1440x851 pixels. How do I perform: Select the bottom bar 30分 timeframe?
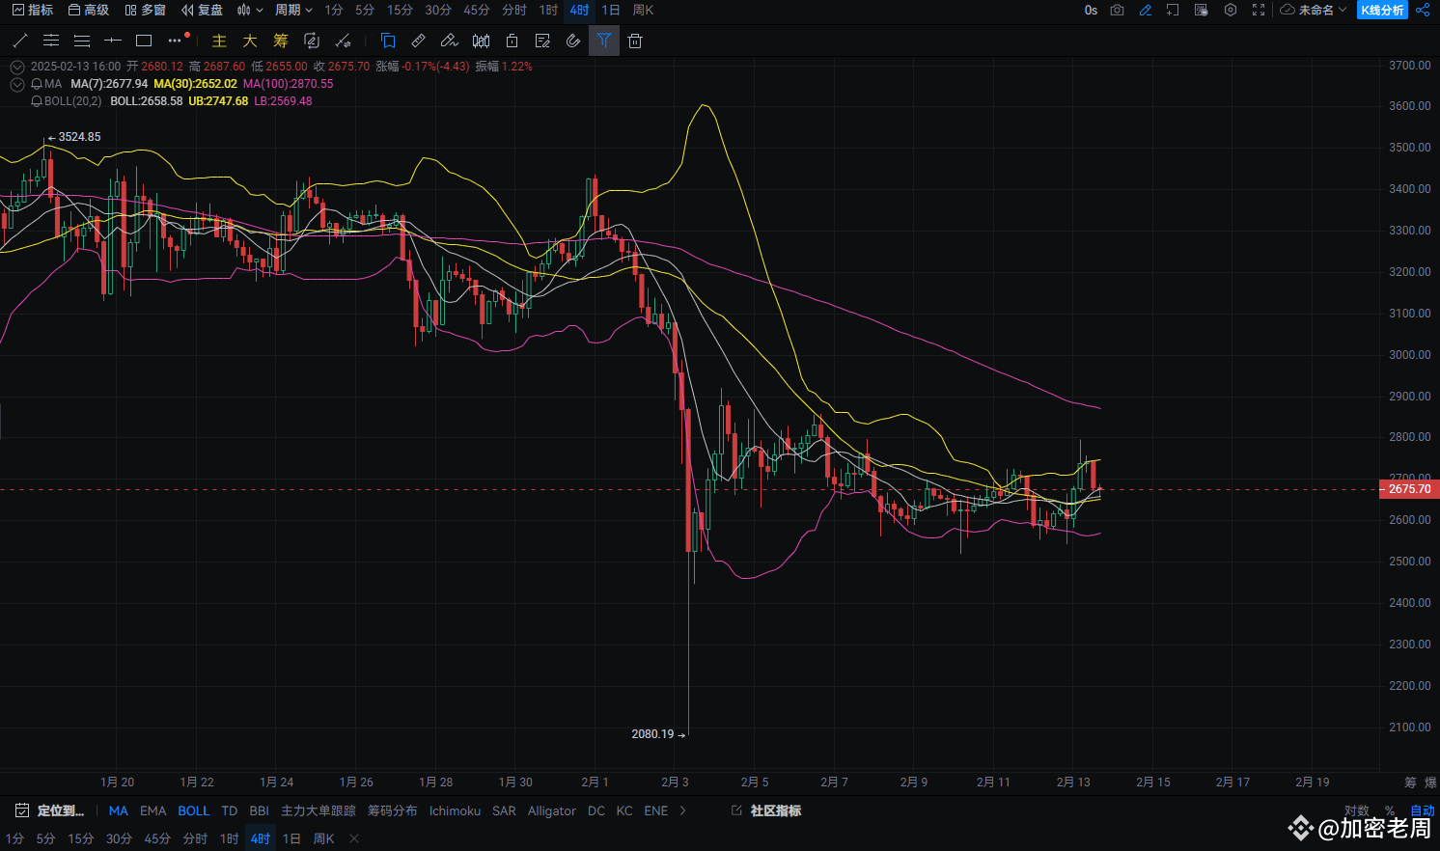pyautogui.click(x=119, y=838)
